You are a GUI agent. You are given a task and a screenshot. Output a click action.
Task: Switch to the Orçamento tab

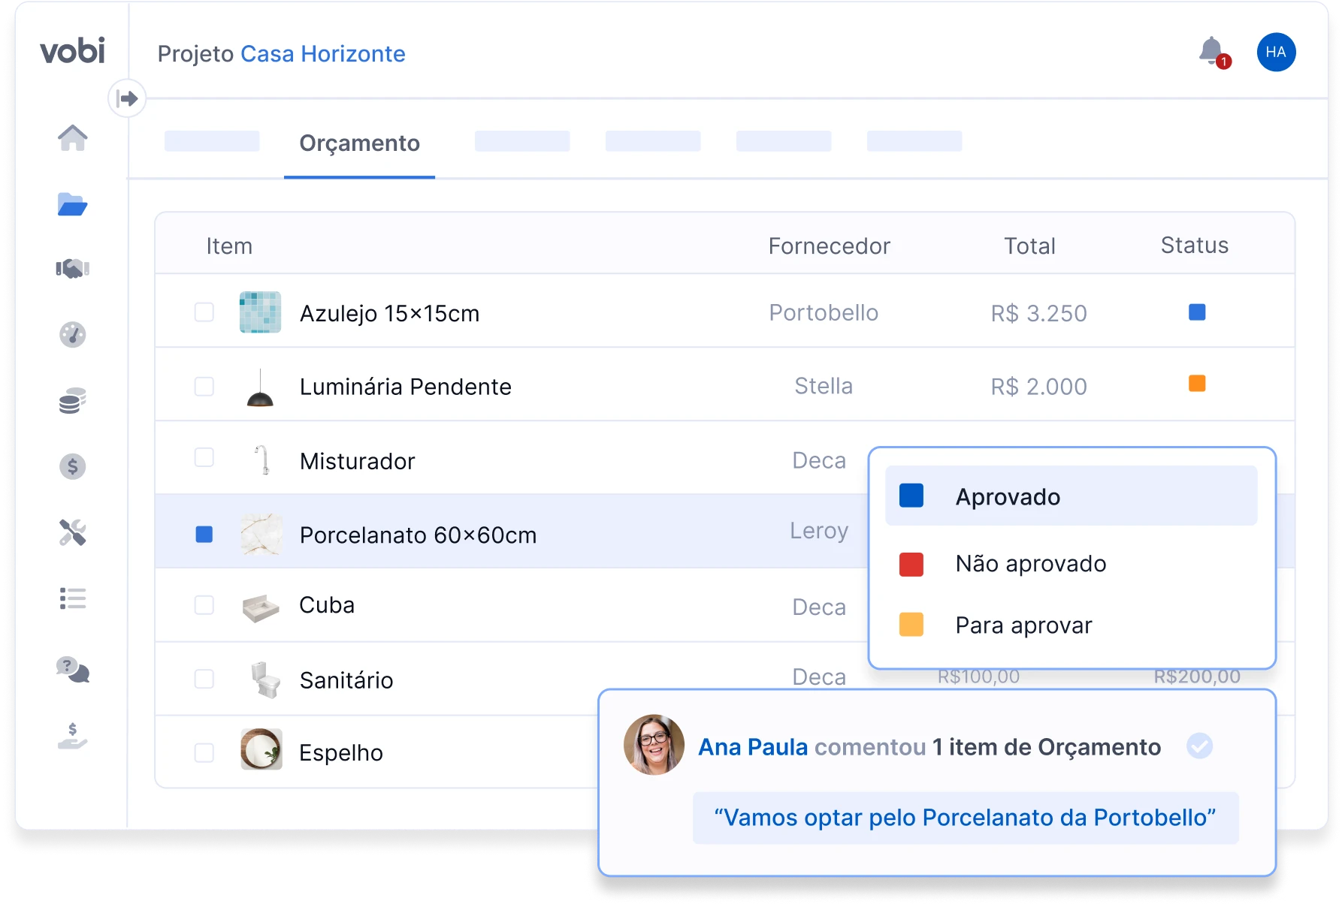359,143
